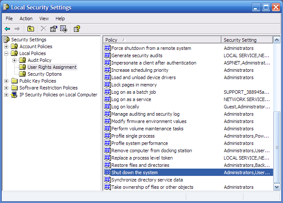Click the Lock pages in memory policy icon
This screenshot has height=203, width=283.
coord(108,85)
